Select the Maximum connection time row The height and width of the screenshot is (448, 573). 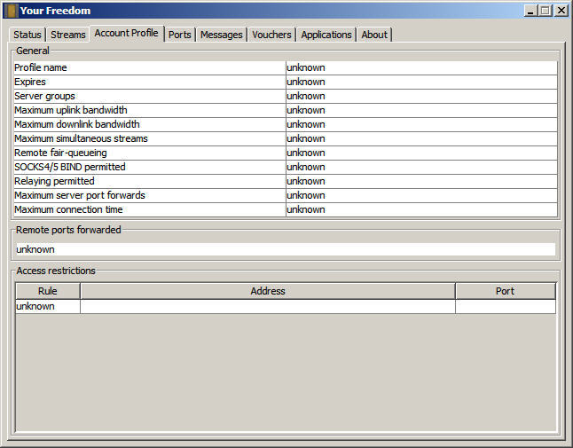tap(149, 209)
